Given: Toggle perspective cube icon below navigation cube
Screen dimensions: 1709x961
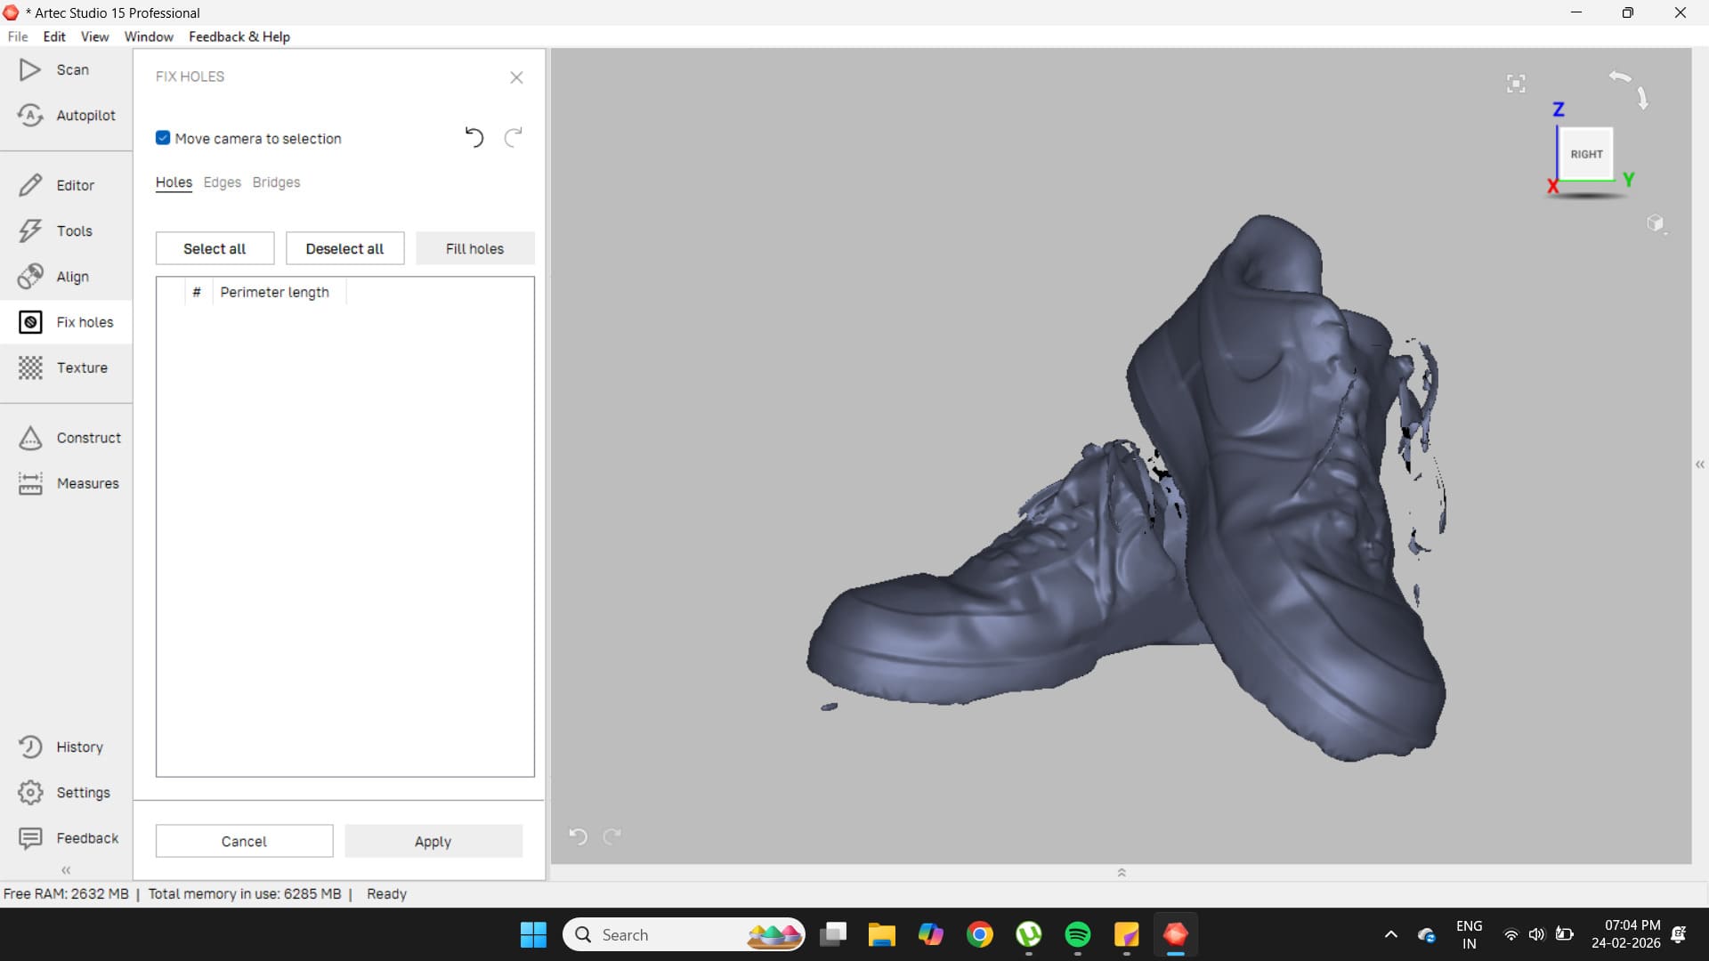Looking at the screenshot, I should coord(1655,223).
